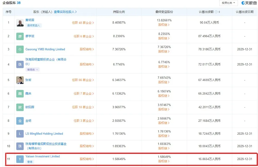
Task: Select the 16.8654万人民币 amount cell
Action: tap(209, 159)
